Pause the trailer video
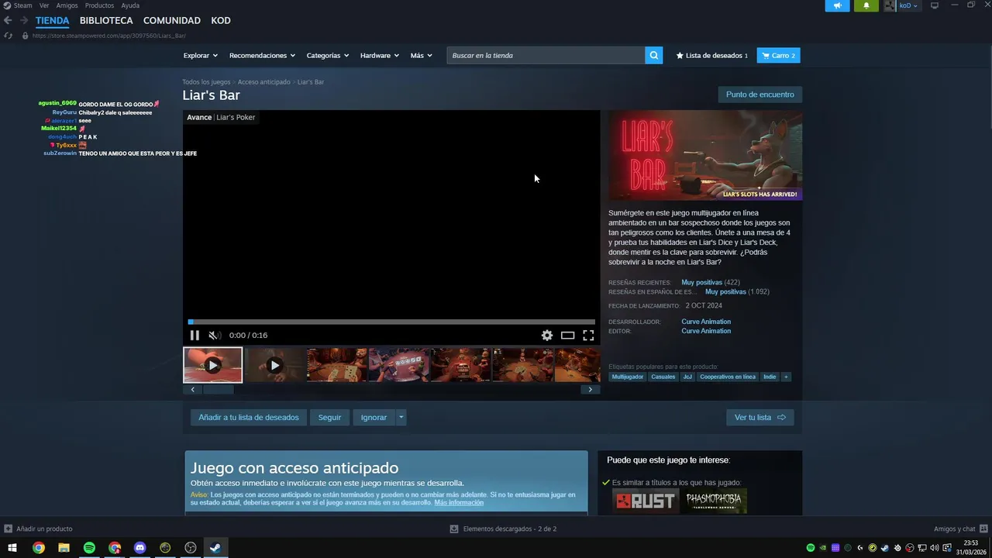 coord(195,336)
